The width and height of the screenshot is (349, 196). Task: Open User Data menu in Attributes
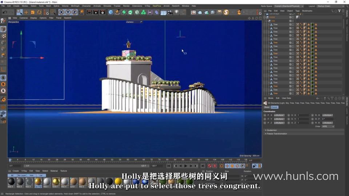[286, 98]
